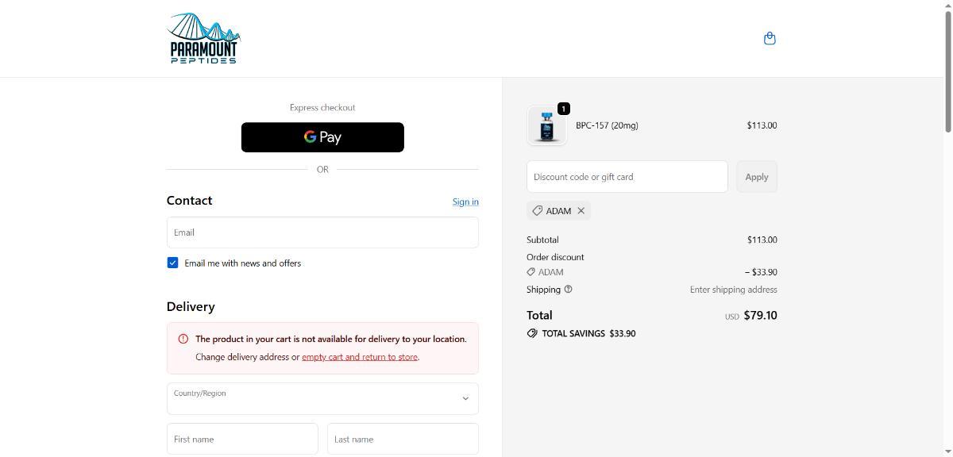Click the quantity badge on product image
The image size is (953, 457).
coord(563,109)
